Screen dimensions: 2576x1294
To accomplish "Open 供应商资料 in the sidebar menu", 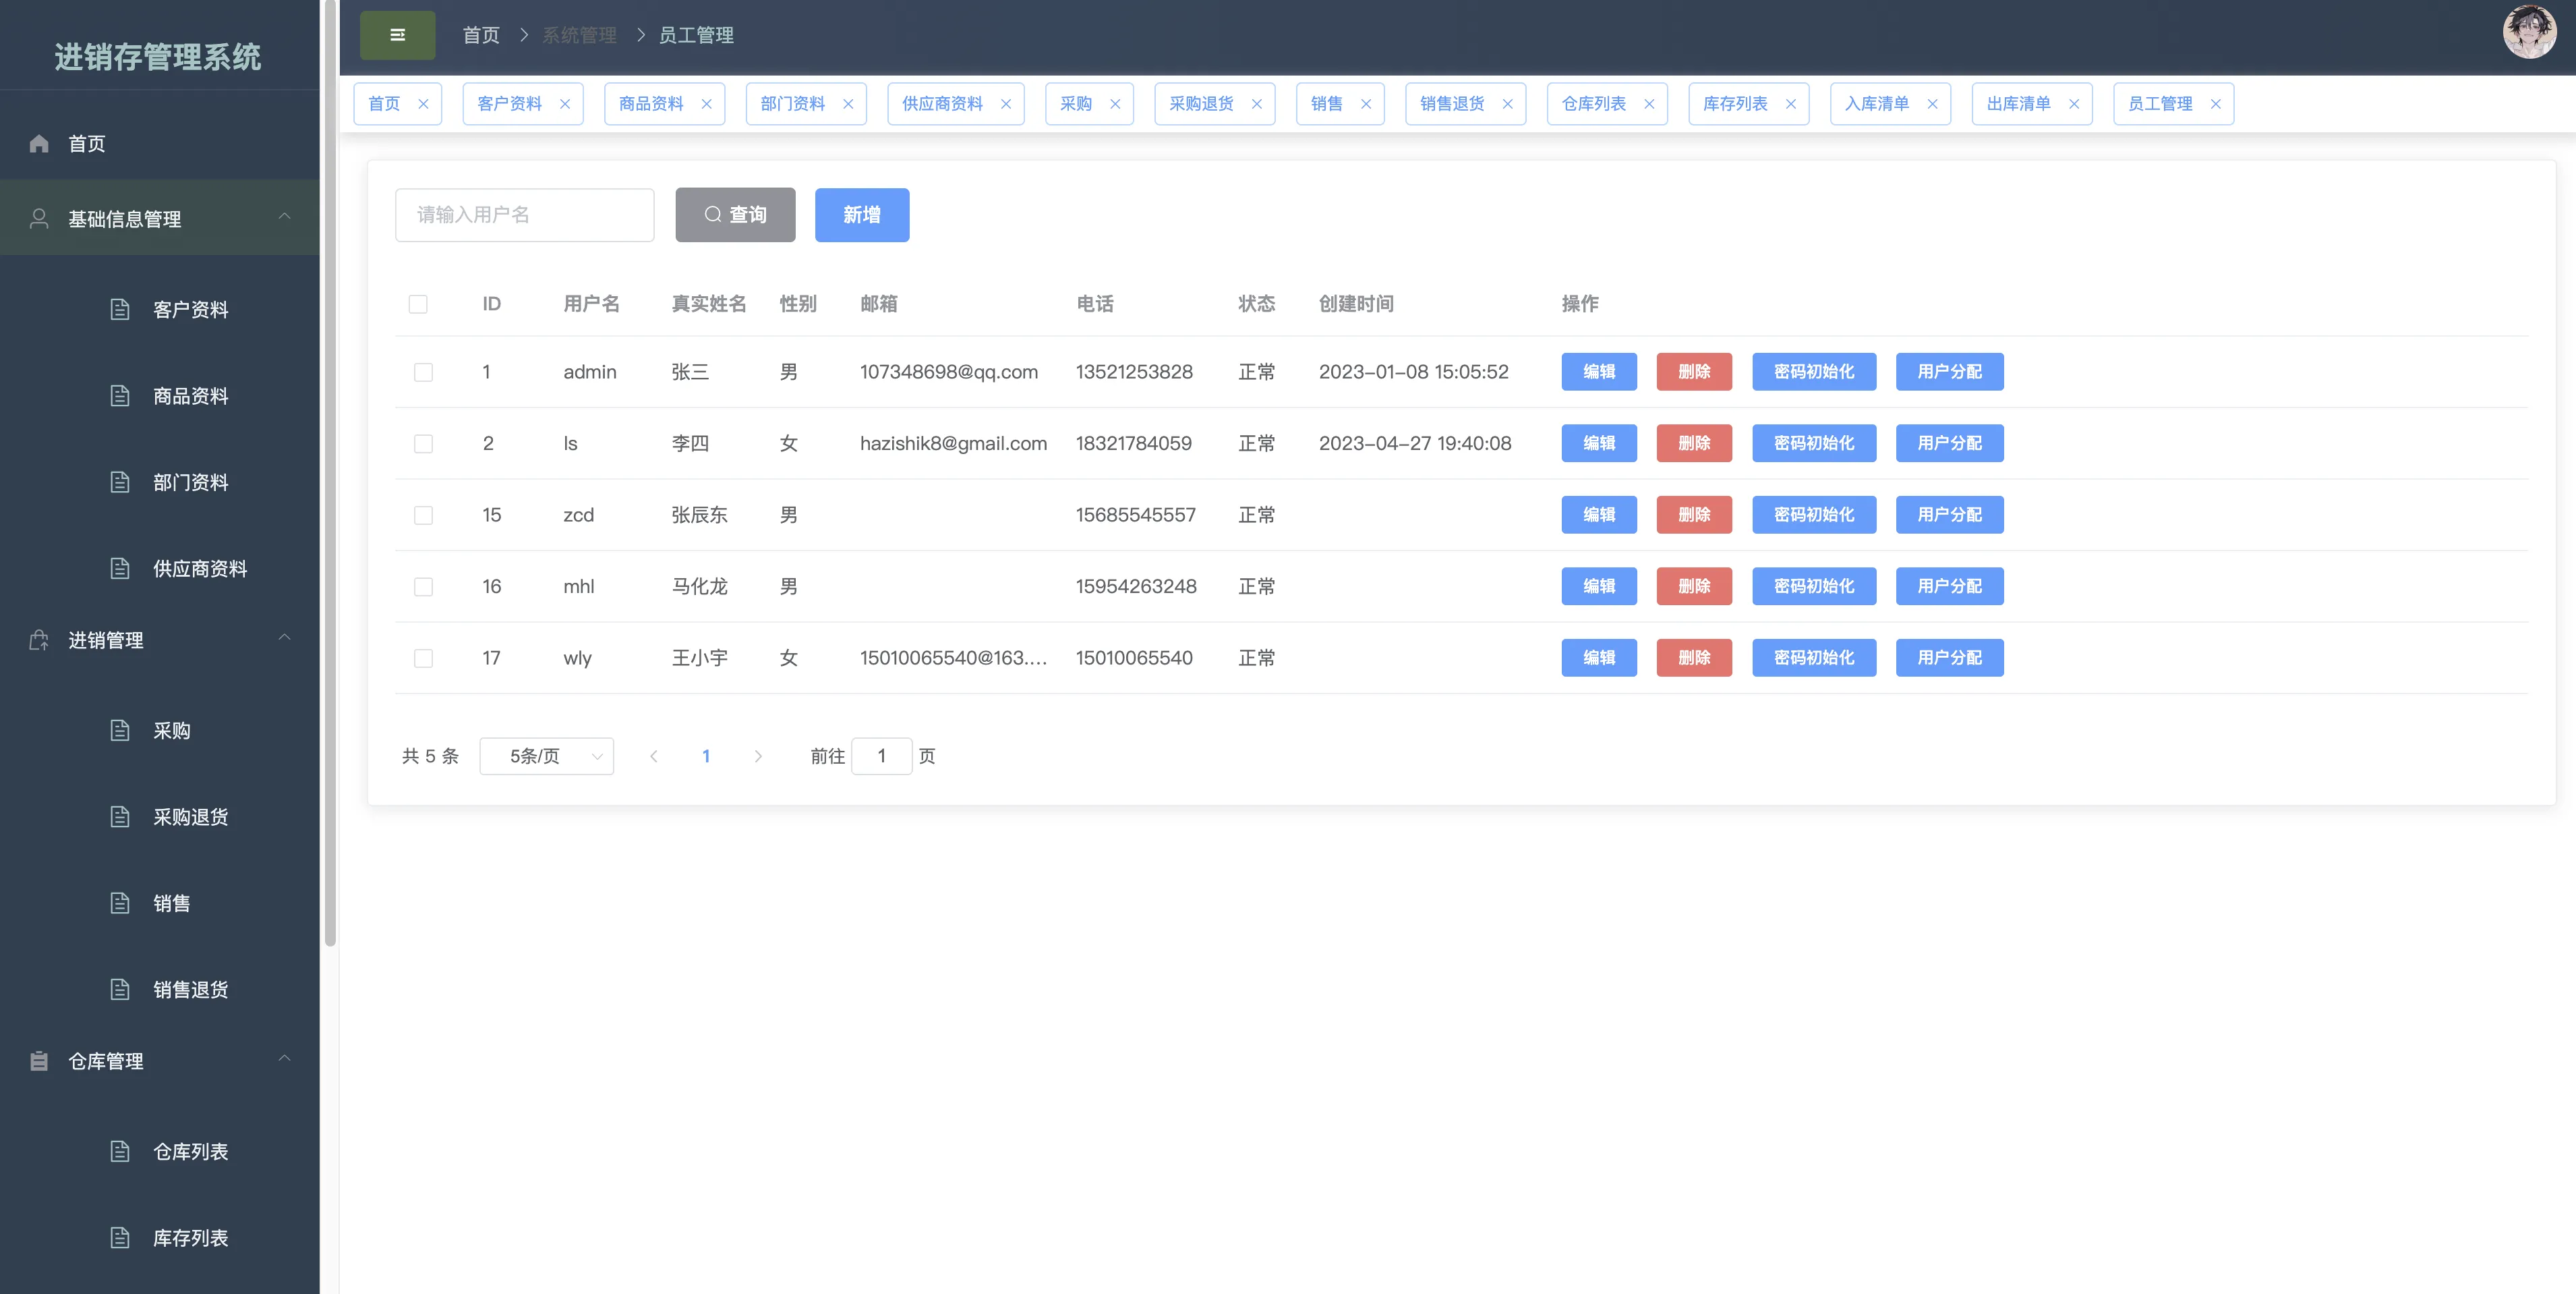I will pos(199,569).
